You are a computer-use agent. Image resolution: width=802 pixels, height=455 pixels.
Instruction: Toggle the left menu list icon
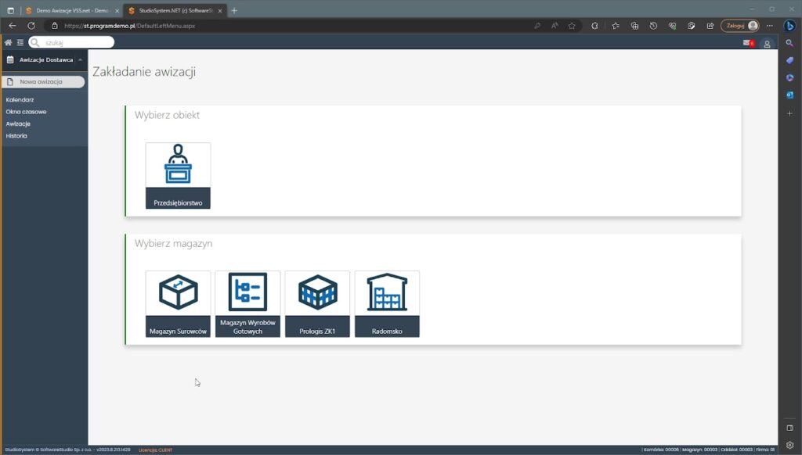(x=20, y=42)
